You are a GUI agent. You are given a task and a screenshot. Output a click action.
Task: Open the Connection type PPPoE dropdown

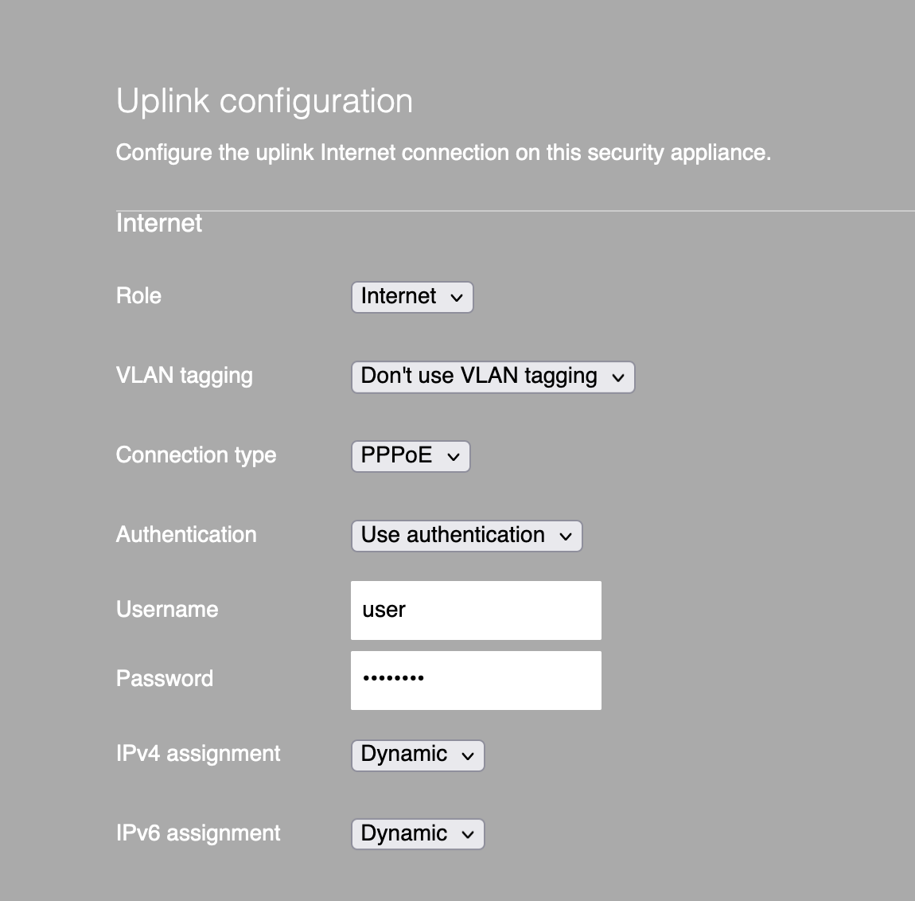tap(411, 456)
